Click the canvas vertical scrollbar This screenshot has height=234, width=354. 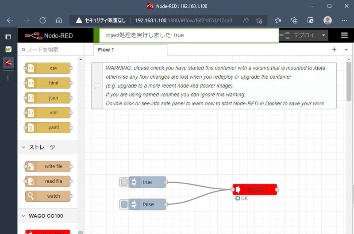pos(349,82)
